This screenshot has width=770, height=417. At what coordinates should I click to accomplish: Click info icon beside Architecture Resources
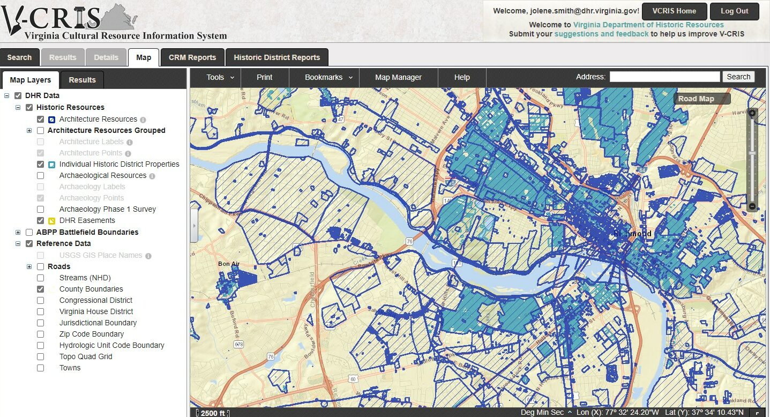143,120
